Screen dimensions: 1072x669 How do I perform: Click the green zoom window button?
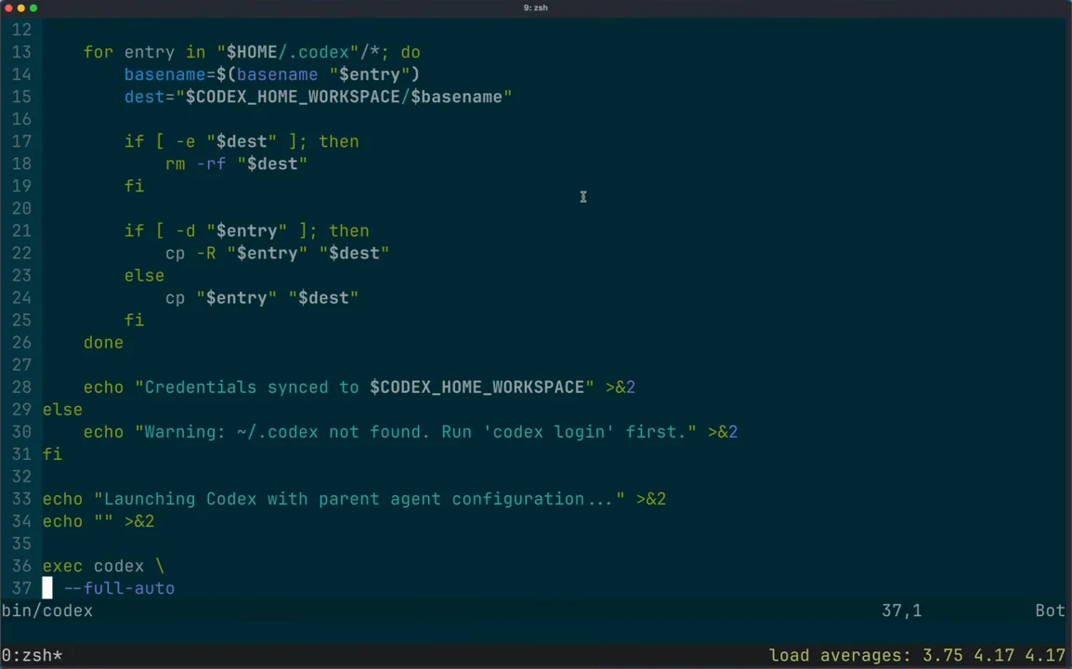pos(33,8)
